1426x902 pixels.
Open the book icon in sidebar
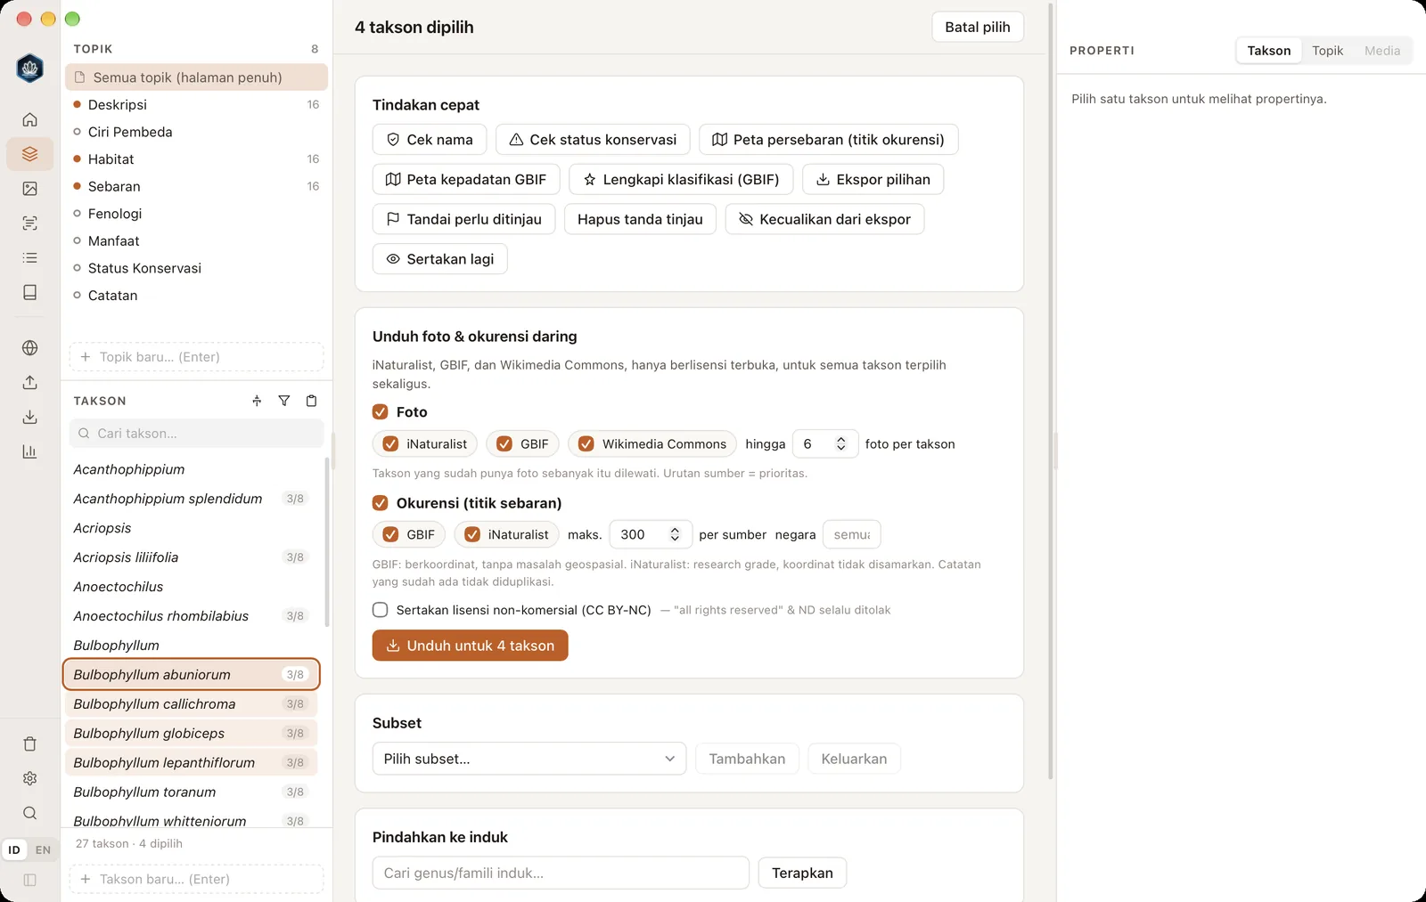tap(29, 292)
